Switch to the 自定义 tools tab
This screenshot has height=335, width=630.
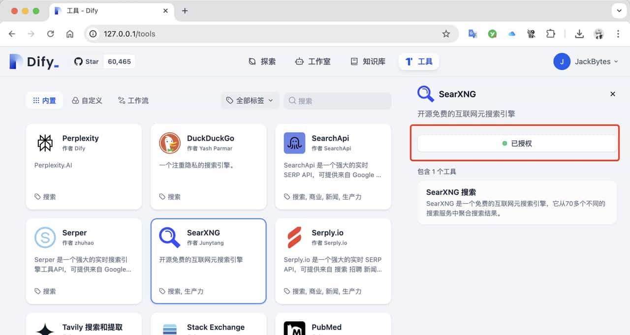[x=87, y=100]
